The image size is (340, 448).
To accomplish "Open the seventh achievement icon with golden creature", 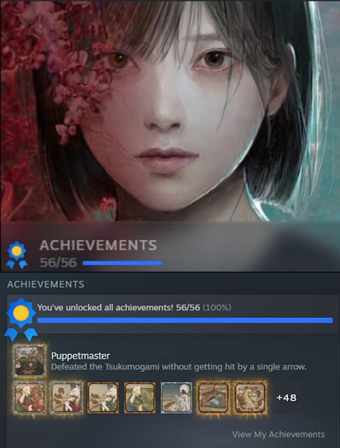I will 250,398.
